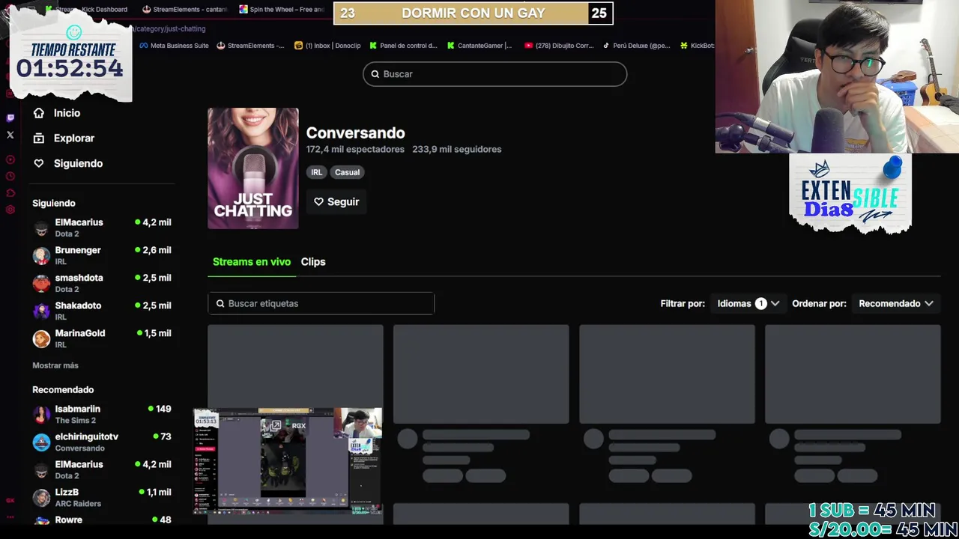Click the top Buscar search field
The height and width of the screenshot is (539, 959).
495,74
